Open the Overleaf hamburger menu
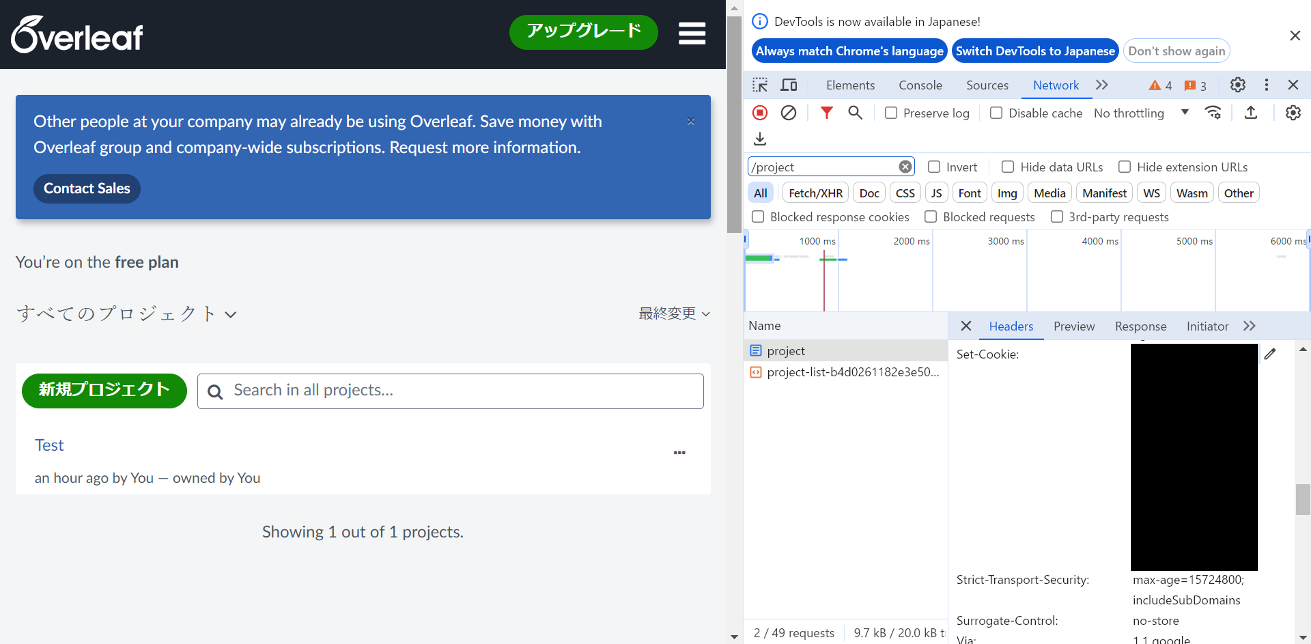 tap(692, 34)
